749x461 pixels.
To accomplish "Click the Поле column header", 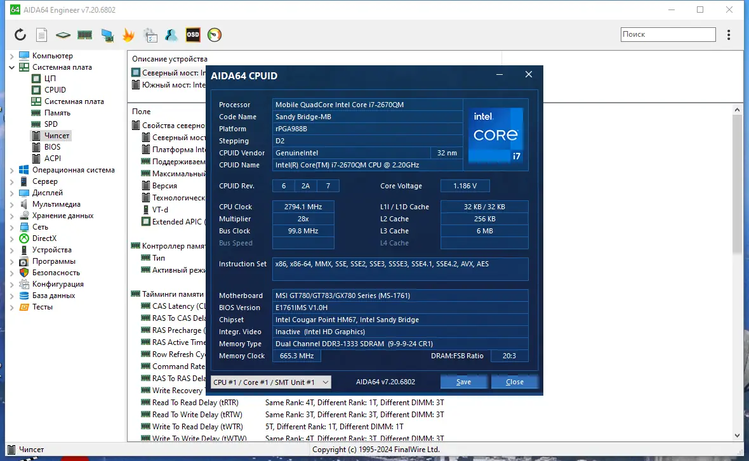I will click(x=142, y=111).
